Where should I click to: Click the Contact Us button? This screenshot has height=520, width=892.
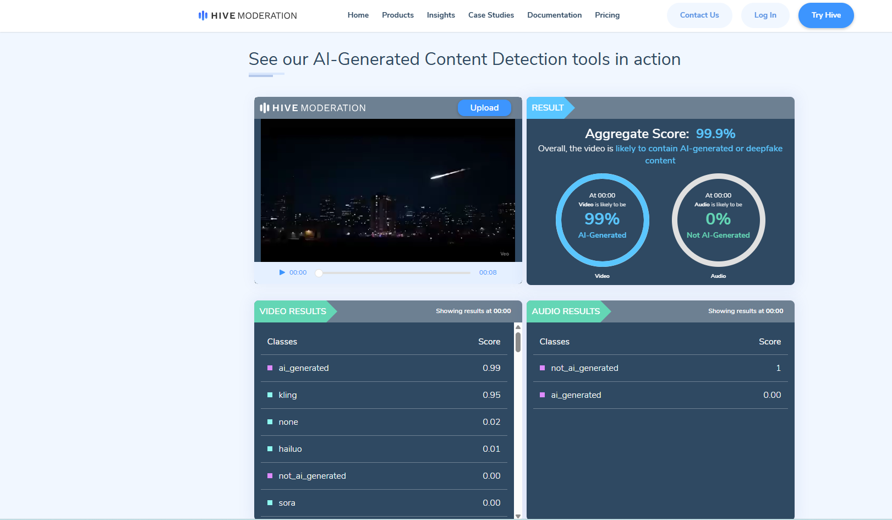pyautogui.click(x=699, y=15)
